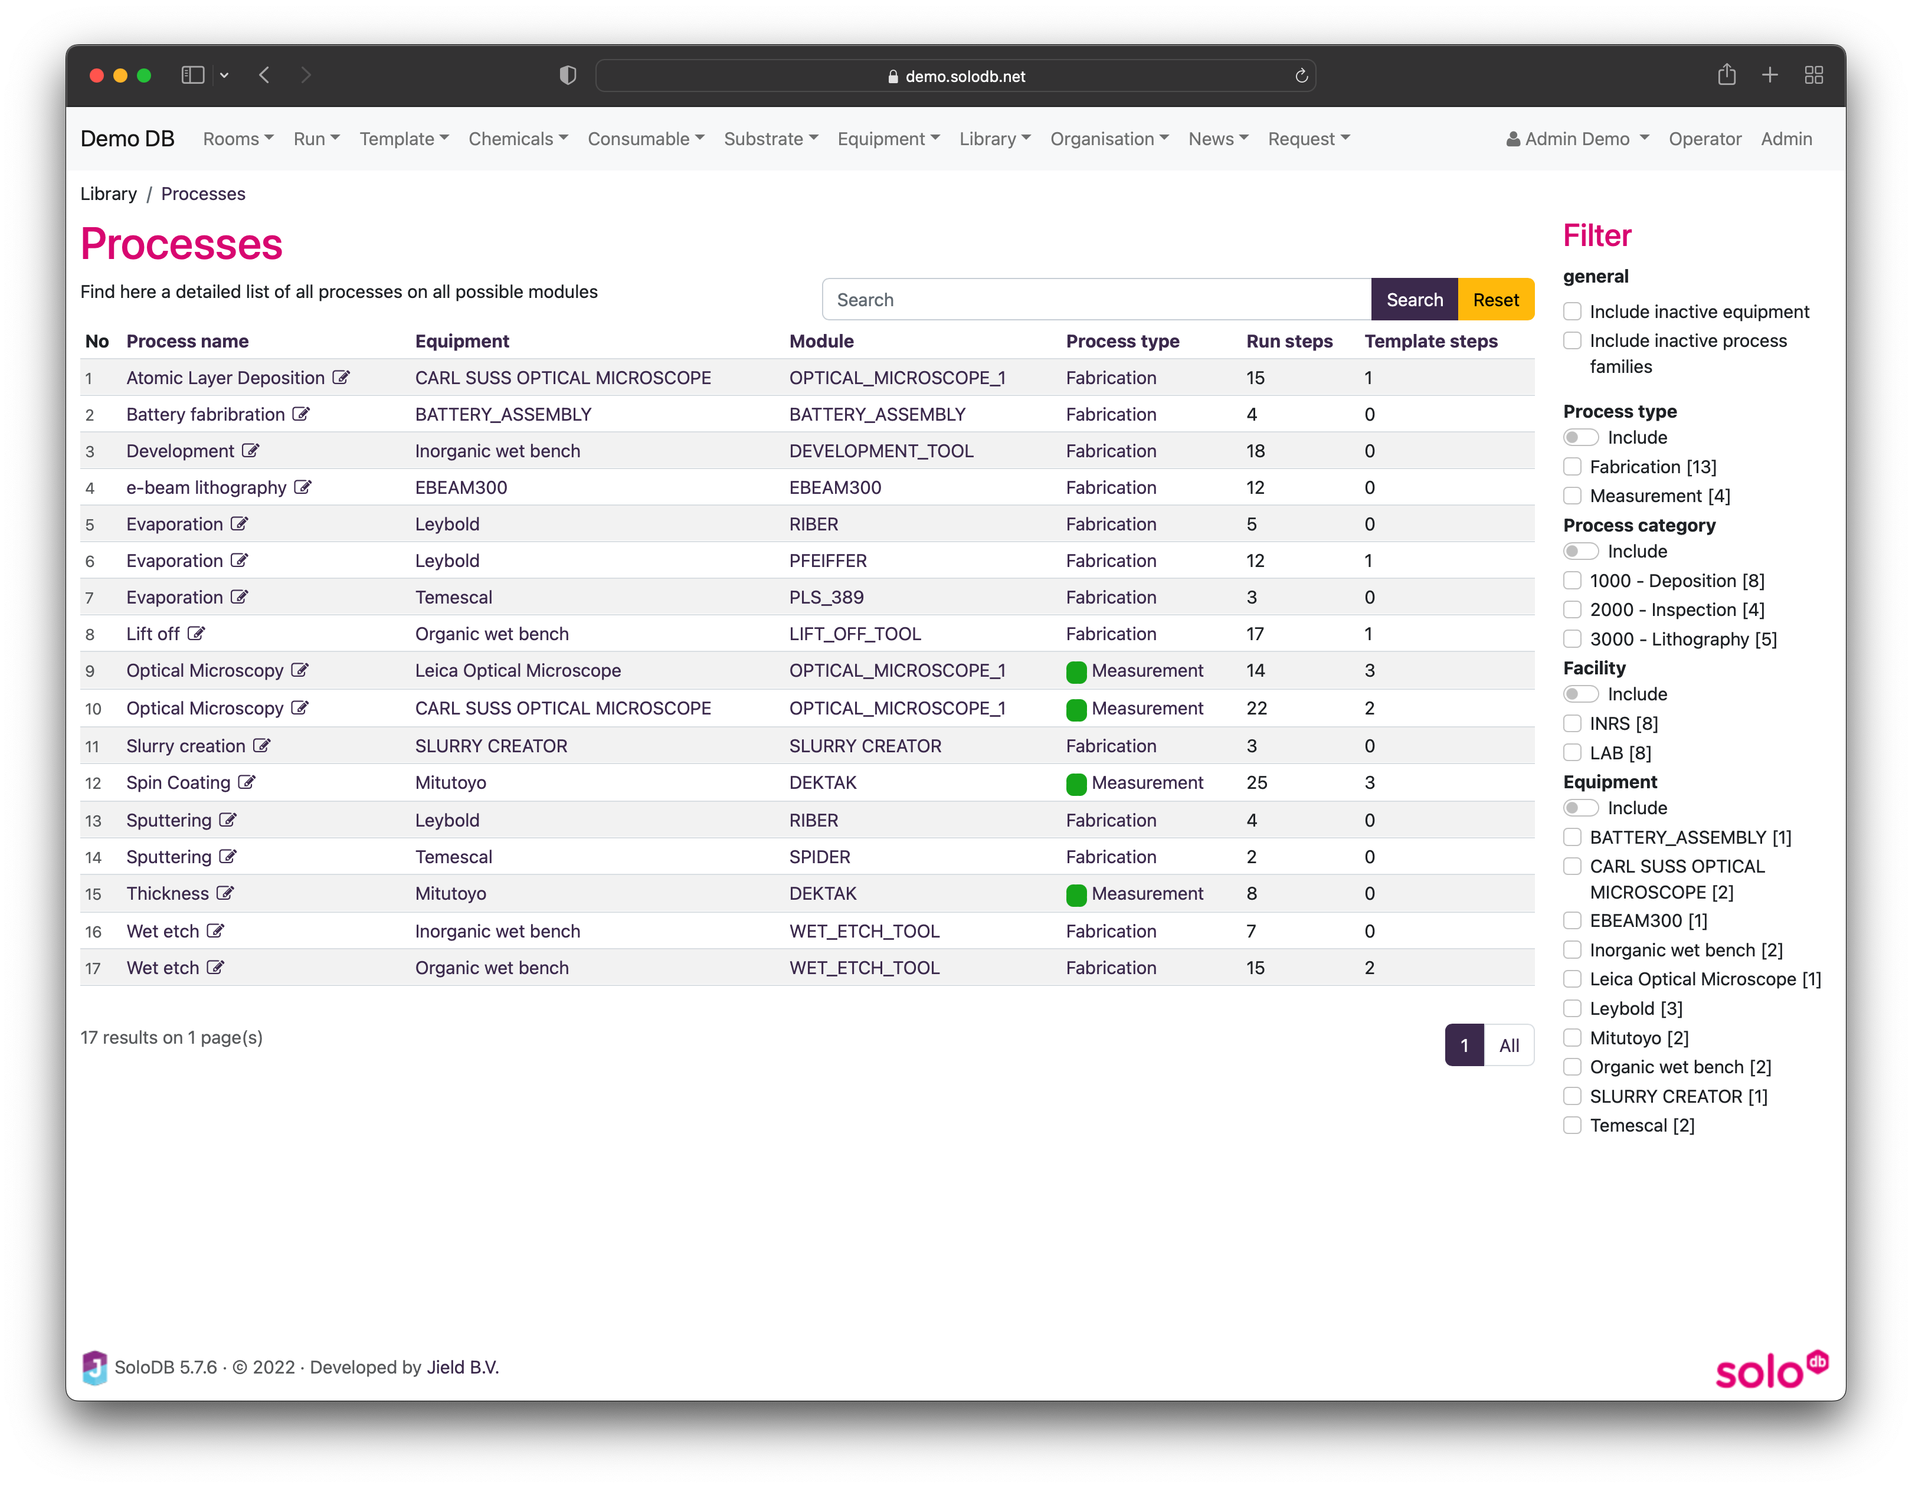Click edit icon next to Battery fabribration
Image resolution: width=1912 pixels, height=1488 pixels.
(301, 414)
